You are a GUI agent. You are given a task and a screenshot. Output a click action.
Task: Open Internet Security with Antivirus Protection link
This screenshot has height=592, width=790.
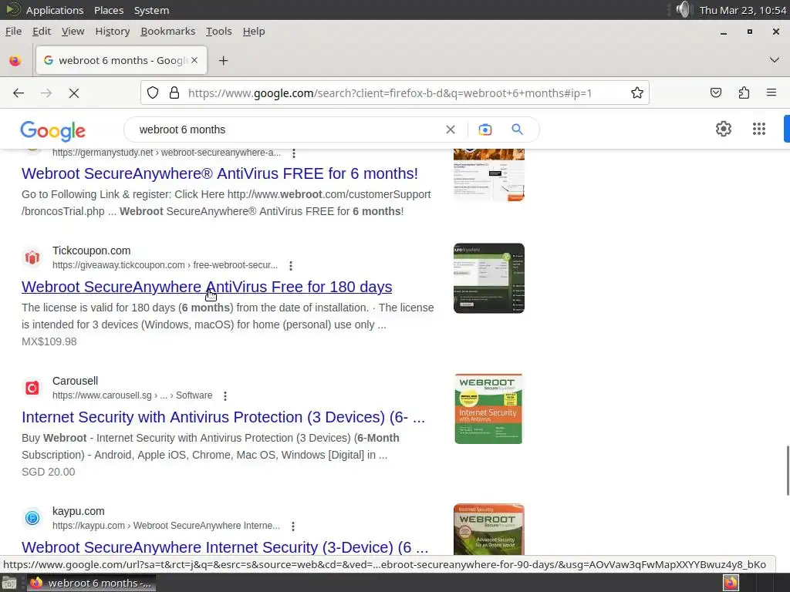[x=223, y=417]
